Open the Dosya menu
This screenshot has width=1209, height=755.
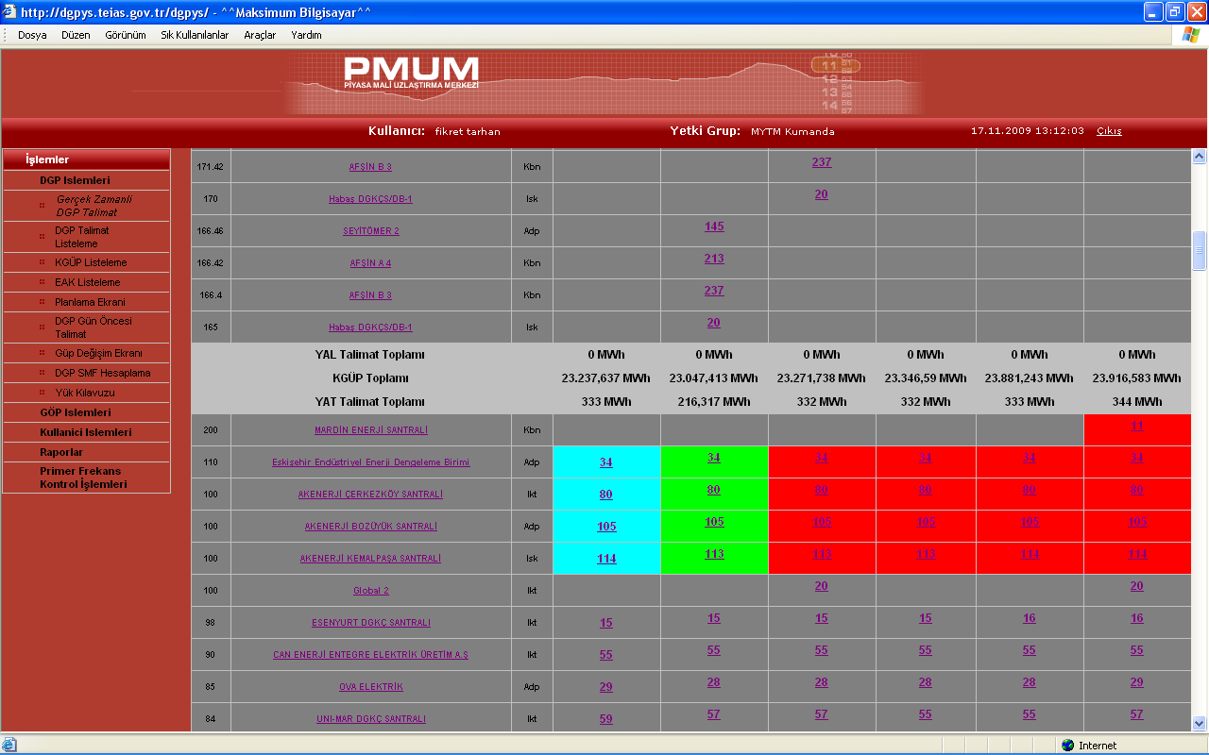point(32,35)
